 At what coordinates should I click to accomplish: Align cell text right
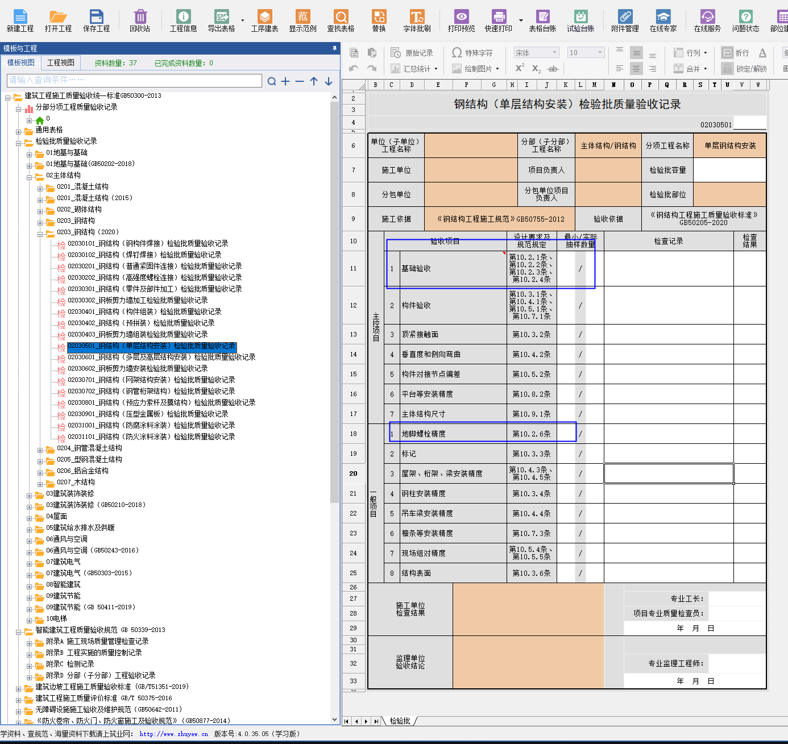[x=653, y=68]
